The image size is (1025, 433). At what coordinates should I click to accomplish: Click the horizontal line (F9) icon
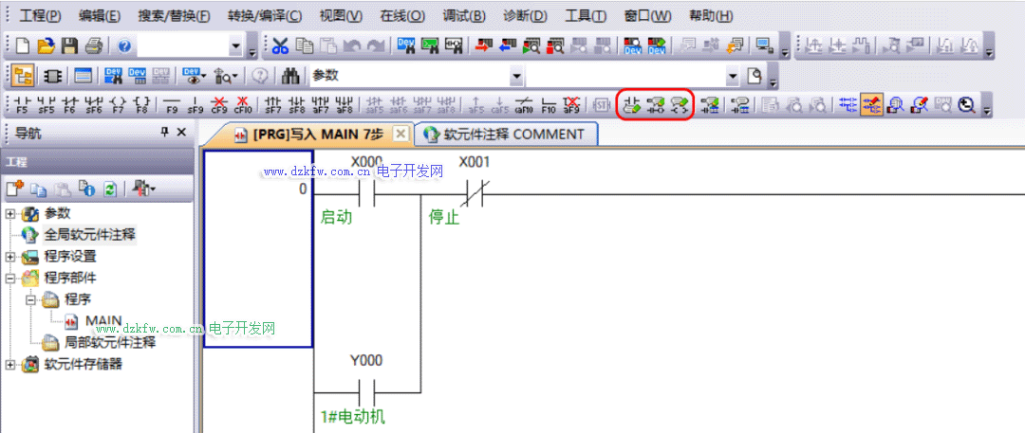(172, 105)
